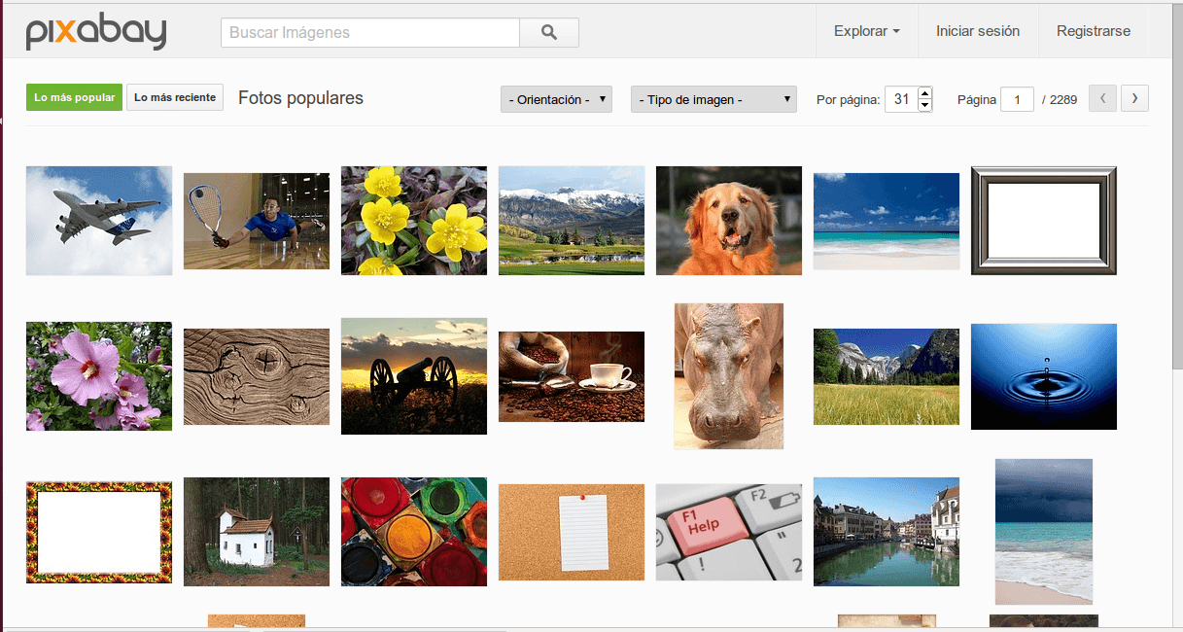Click the magnifying glass search button
Screen dimensions: 1183x632
(549, 32)
